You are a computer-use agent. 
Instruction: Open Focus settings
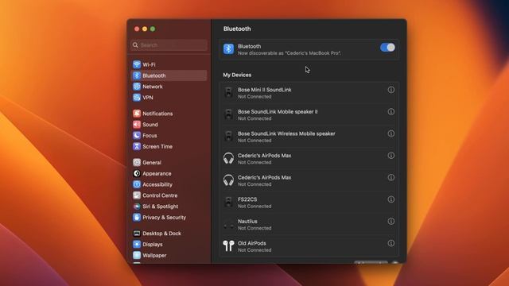(169, 136)
